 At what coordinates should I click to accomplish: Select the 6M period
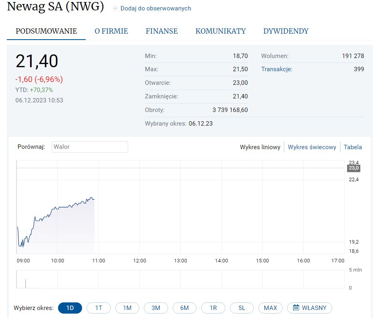185,308
